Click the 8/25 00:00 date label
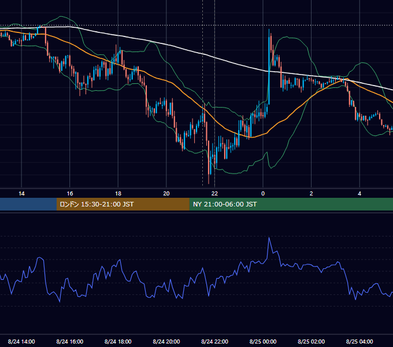The width and height of the screenshot is (393, 347). [263, 341]
